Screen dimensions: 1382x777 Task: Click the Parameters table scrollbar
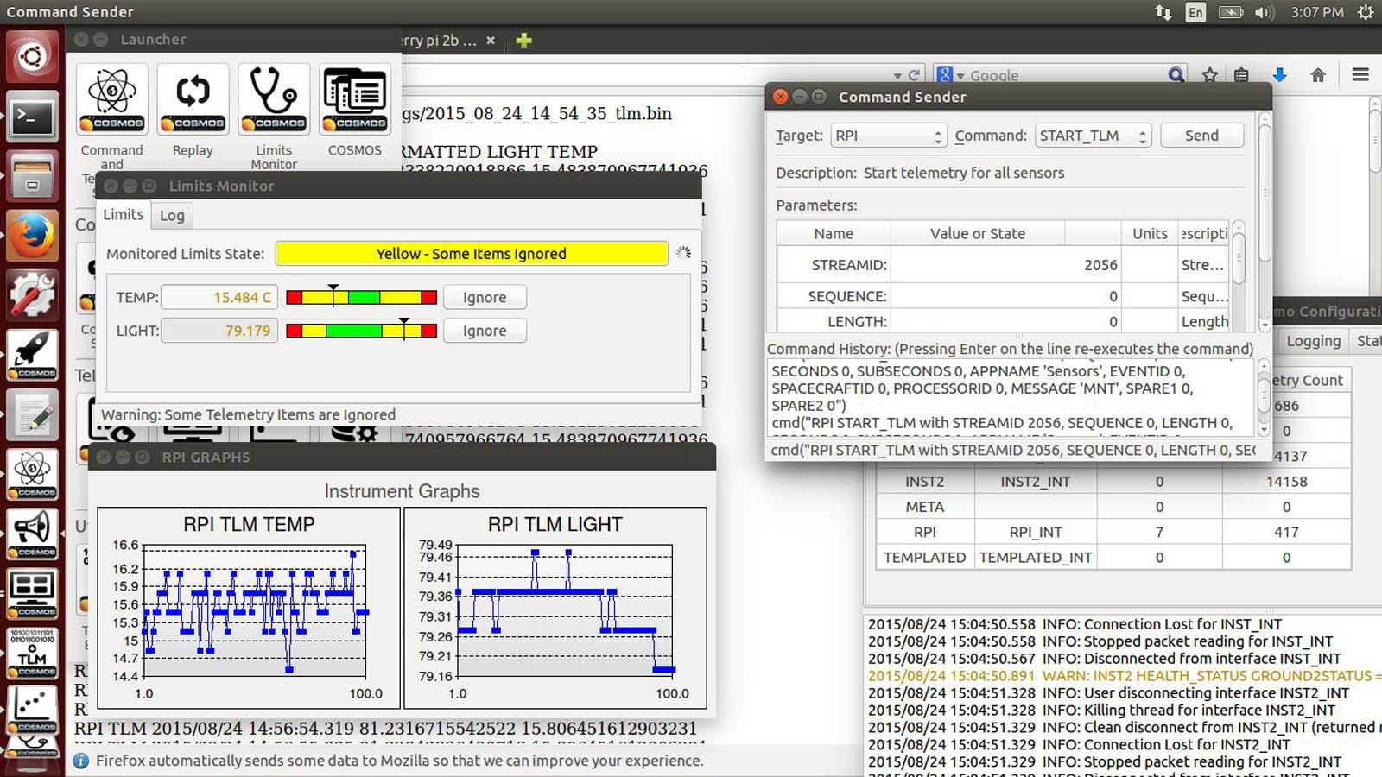[x=1238, y=276]
